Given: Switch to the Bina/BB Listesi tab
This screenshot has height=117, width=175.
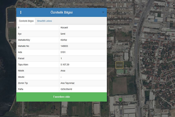Looking at the screenshot, I should [44, 21].
